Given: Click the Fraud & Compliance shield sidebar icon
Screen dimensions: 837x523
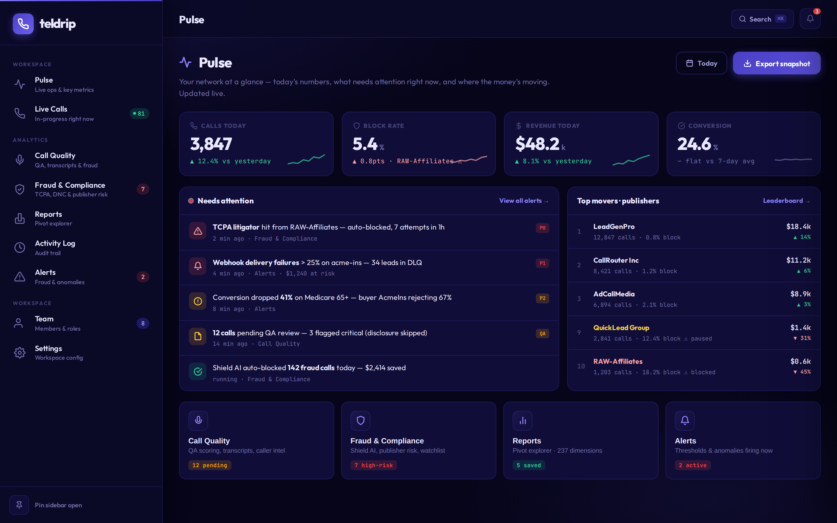Looking at the screenshot, I should (20, 189).
